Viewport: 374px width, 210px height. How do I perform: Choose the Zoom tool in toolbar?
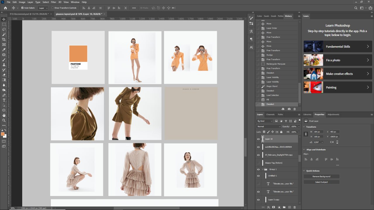(4, 120)
